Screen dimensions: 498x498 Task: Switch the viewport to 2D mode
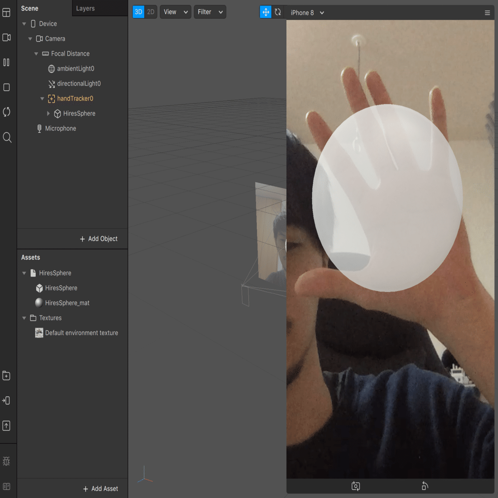pos(151,12)
